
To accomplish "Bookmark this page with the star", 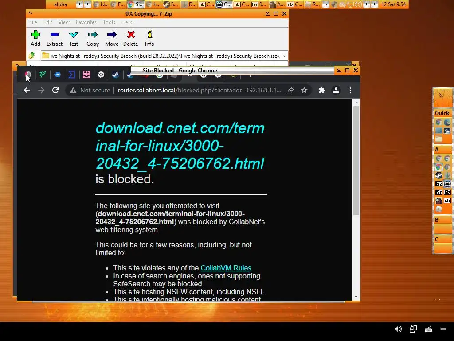I will [x=304, y=90].
